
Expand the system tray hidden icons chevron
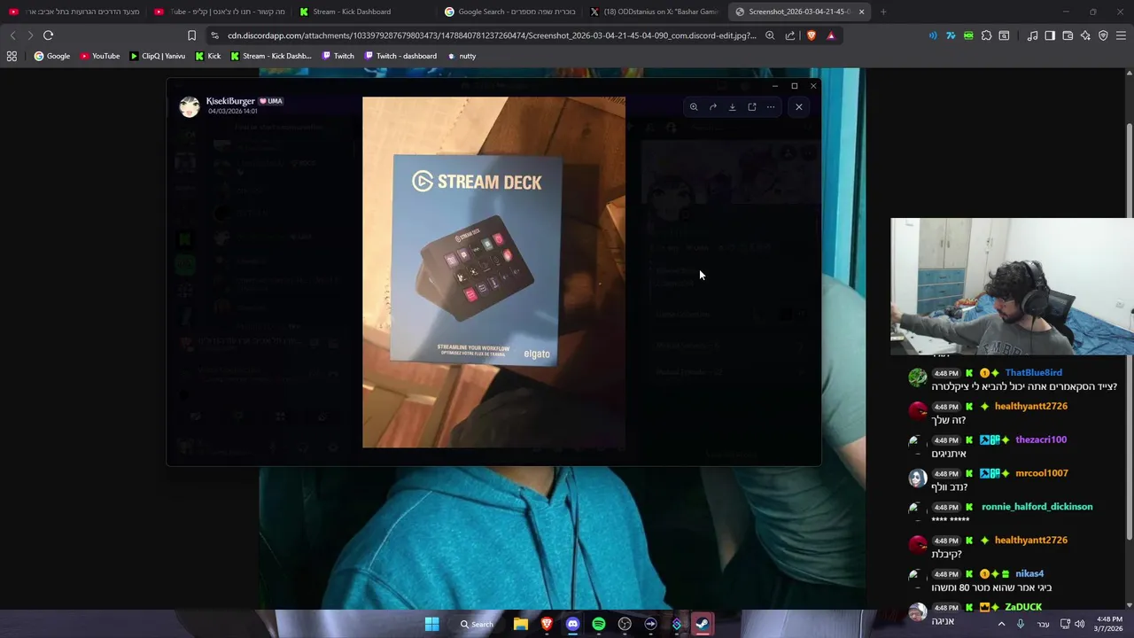(x=1002, y=624)
